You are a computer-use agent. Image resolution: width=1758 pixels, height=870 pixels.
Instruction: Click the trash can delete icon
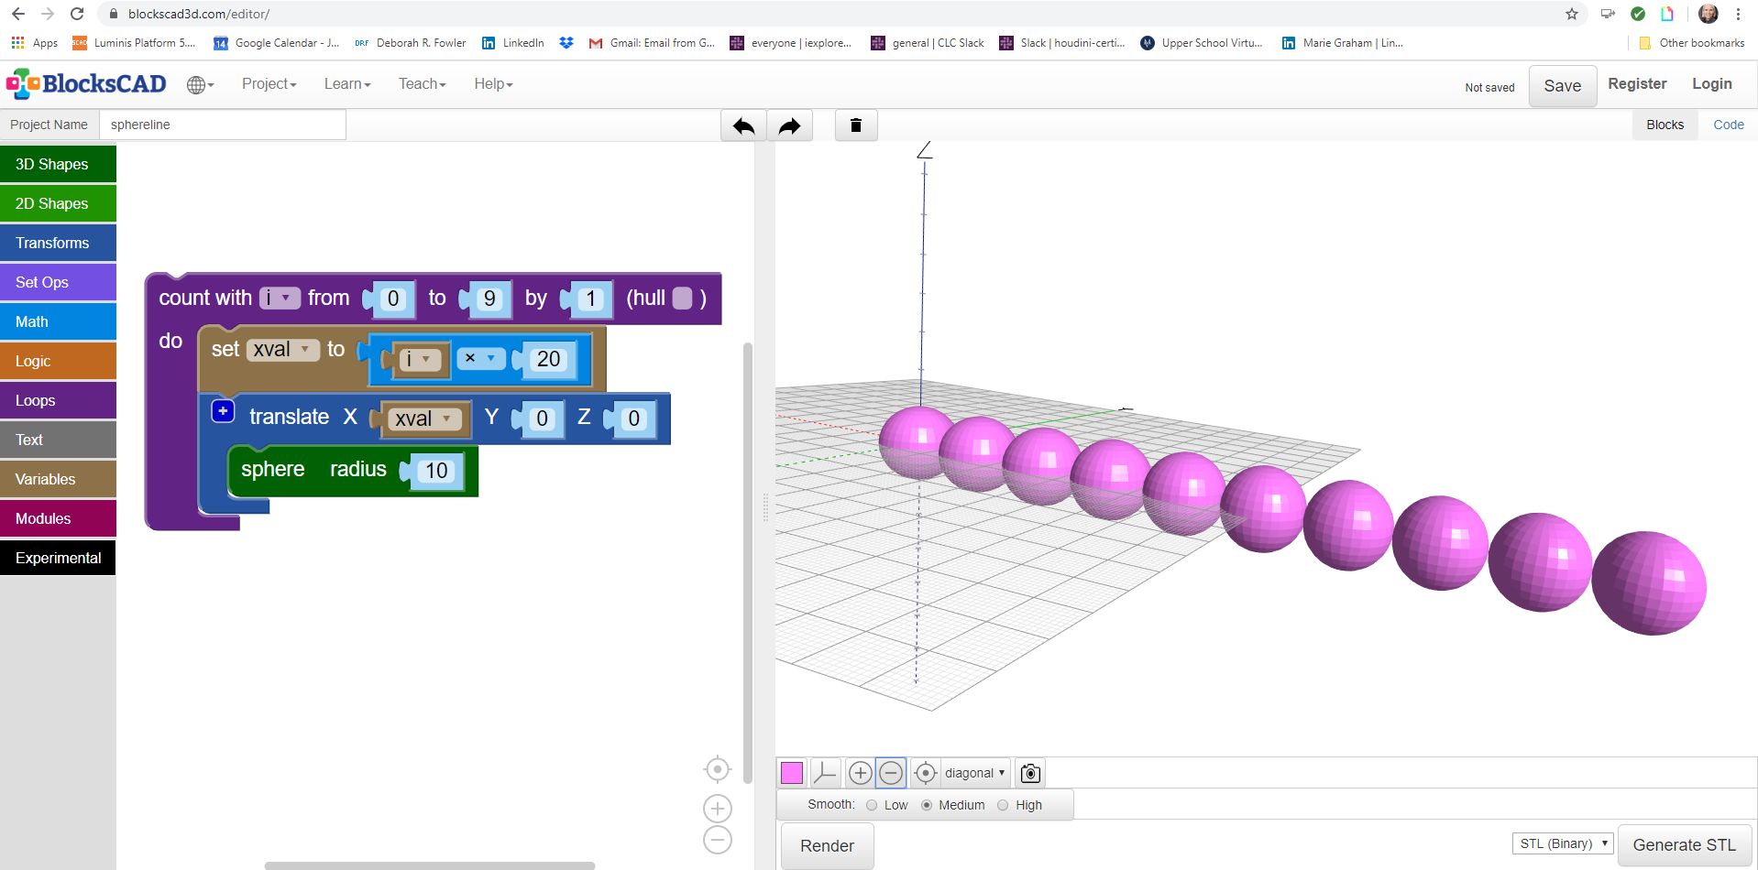pyautogui.click(x=856, y=125)
